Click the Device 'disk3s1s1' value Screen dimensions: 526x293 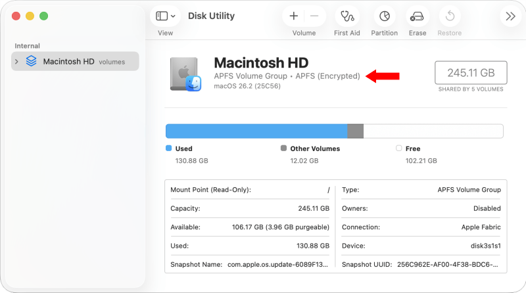pos(486,246)
